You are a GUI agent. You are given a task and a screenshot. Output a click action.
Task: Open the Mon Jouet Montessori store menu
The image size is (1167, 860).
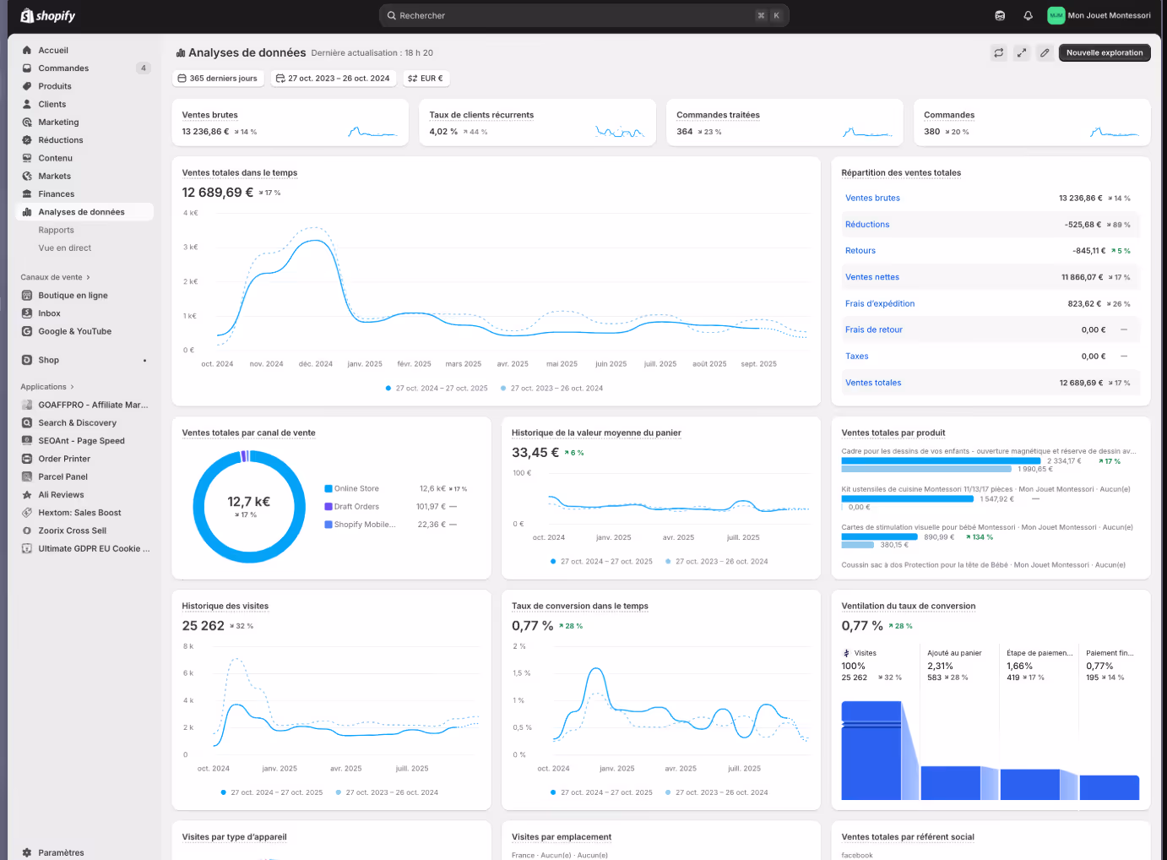[1099, 15]
